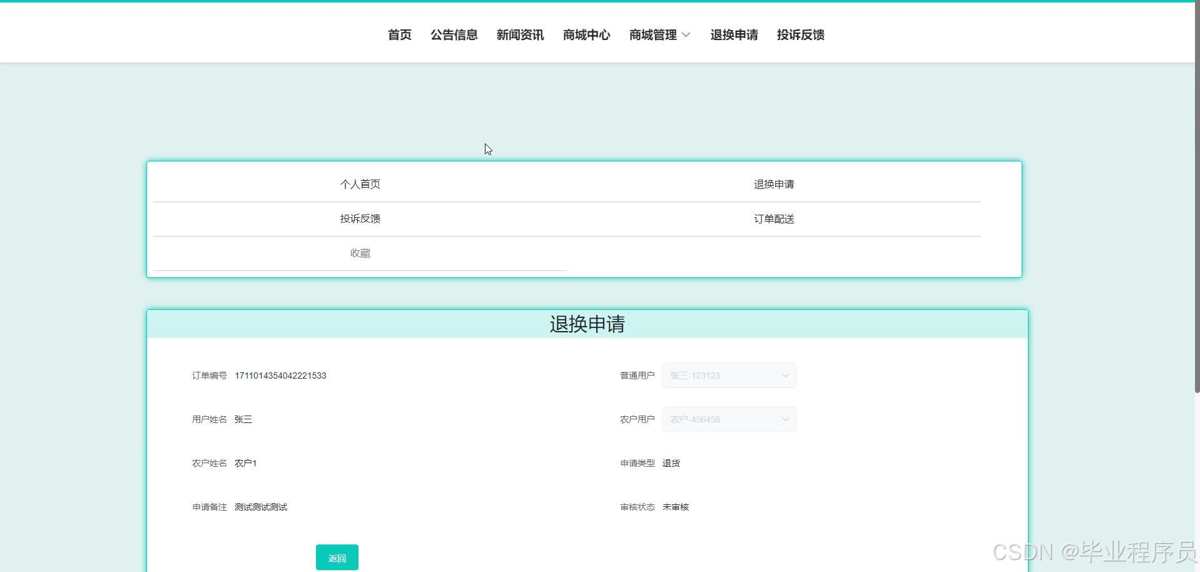
Task: Click the 申请类型 退货 value
Action: [671, 463]
